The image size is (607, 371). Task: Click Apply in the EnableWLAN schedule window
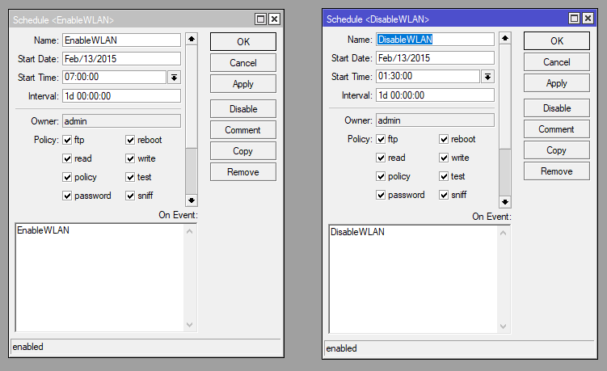coord(243,83)
